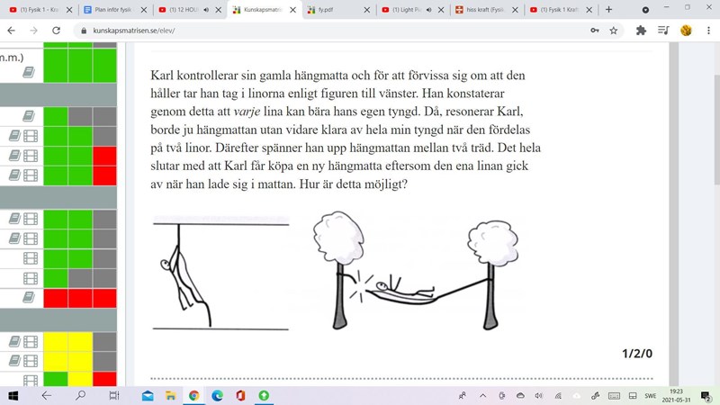Open the book icon in the all-red row
Image resolution: width=720 pixels, height=405 pixels.
tap(30, 298)
